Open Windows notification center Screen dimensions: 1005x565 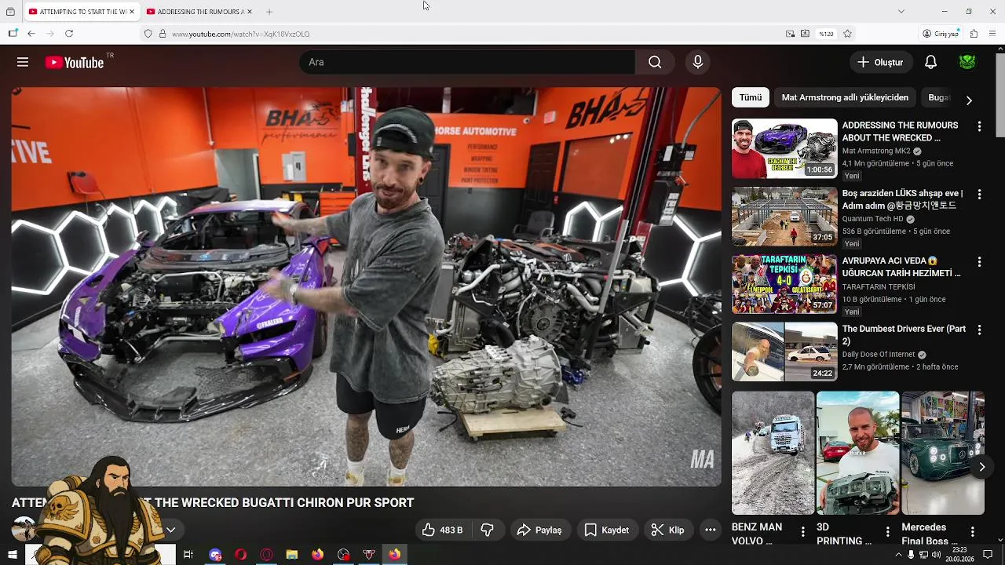pos(989,555)
